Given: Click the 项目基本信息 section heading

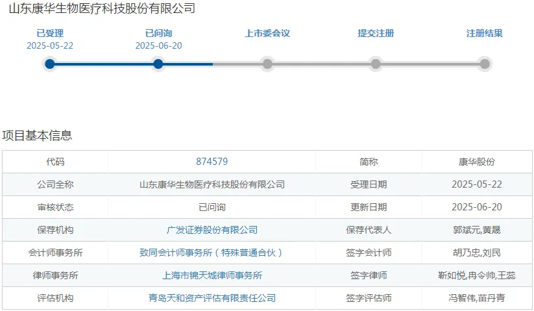Looking at the screenshot, I should click(x=37, y=135).
